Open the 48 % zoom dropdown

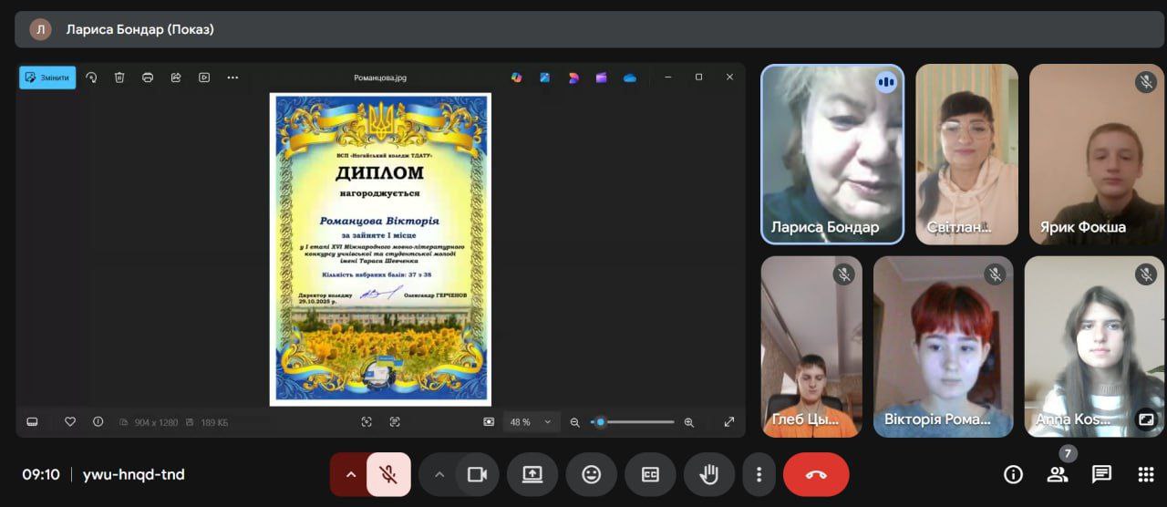pos(532,421)
